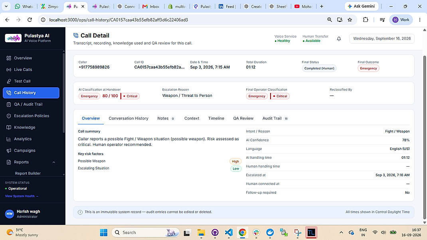Open File Explorer from taskbar

coord(201,233)
